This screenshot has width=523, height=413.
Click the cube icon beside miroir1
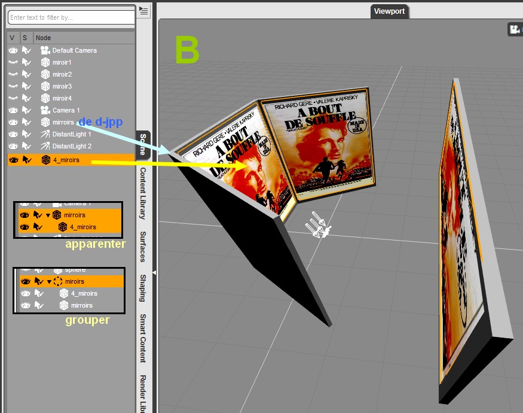(x=45, y=62)
